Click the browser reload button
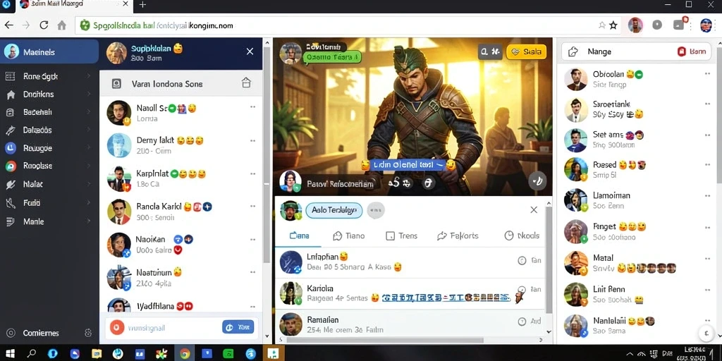 pyautogui.click(x=44, y=25)
